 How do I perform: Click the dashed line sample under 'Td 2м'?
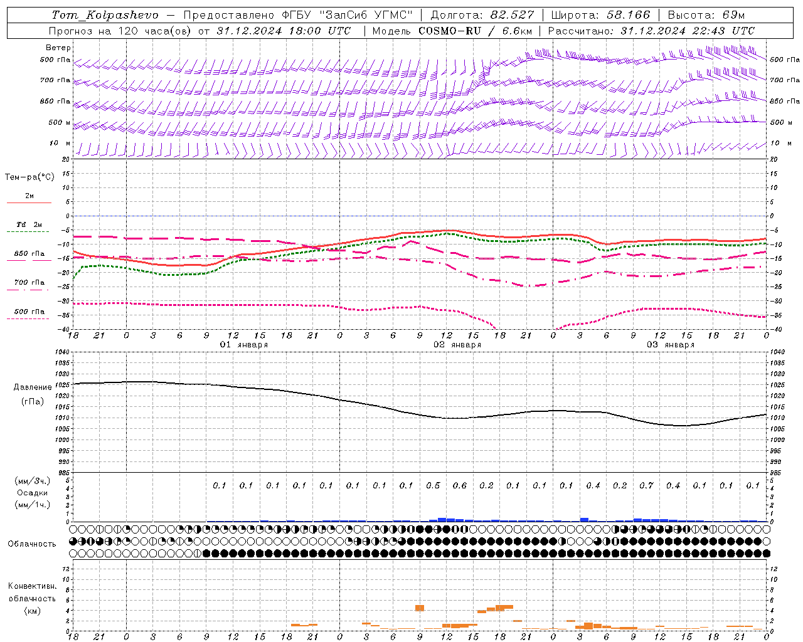(x=28, y=232)
